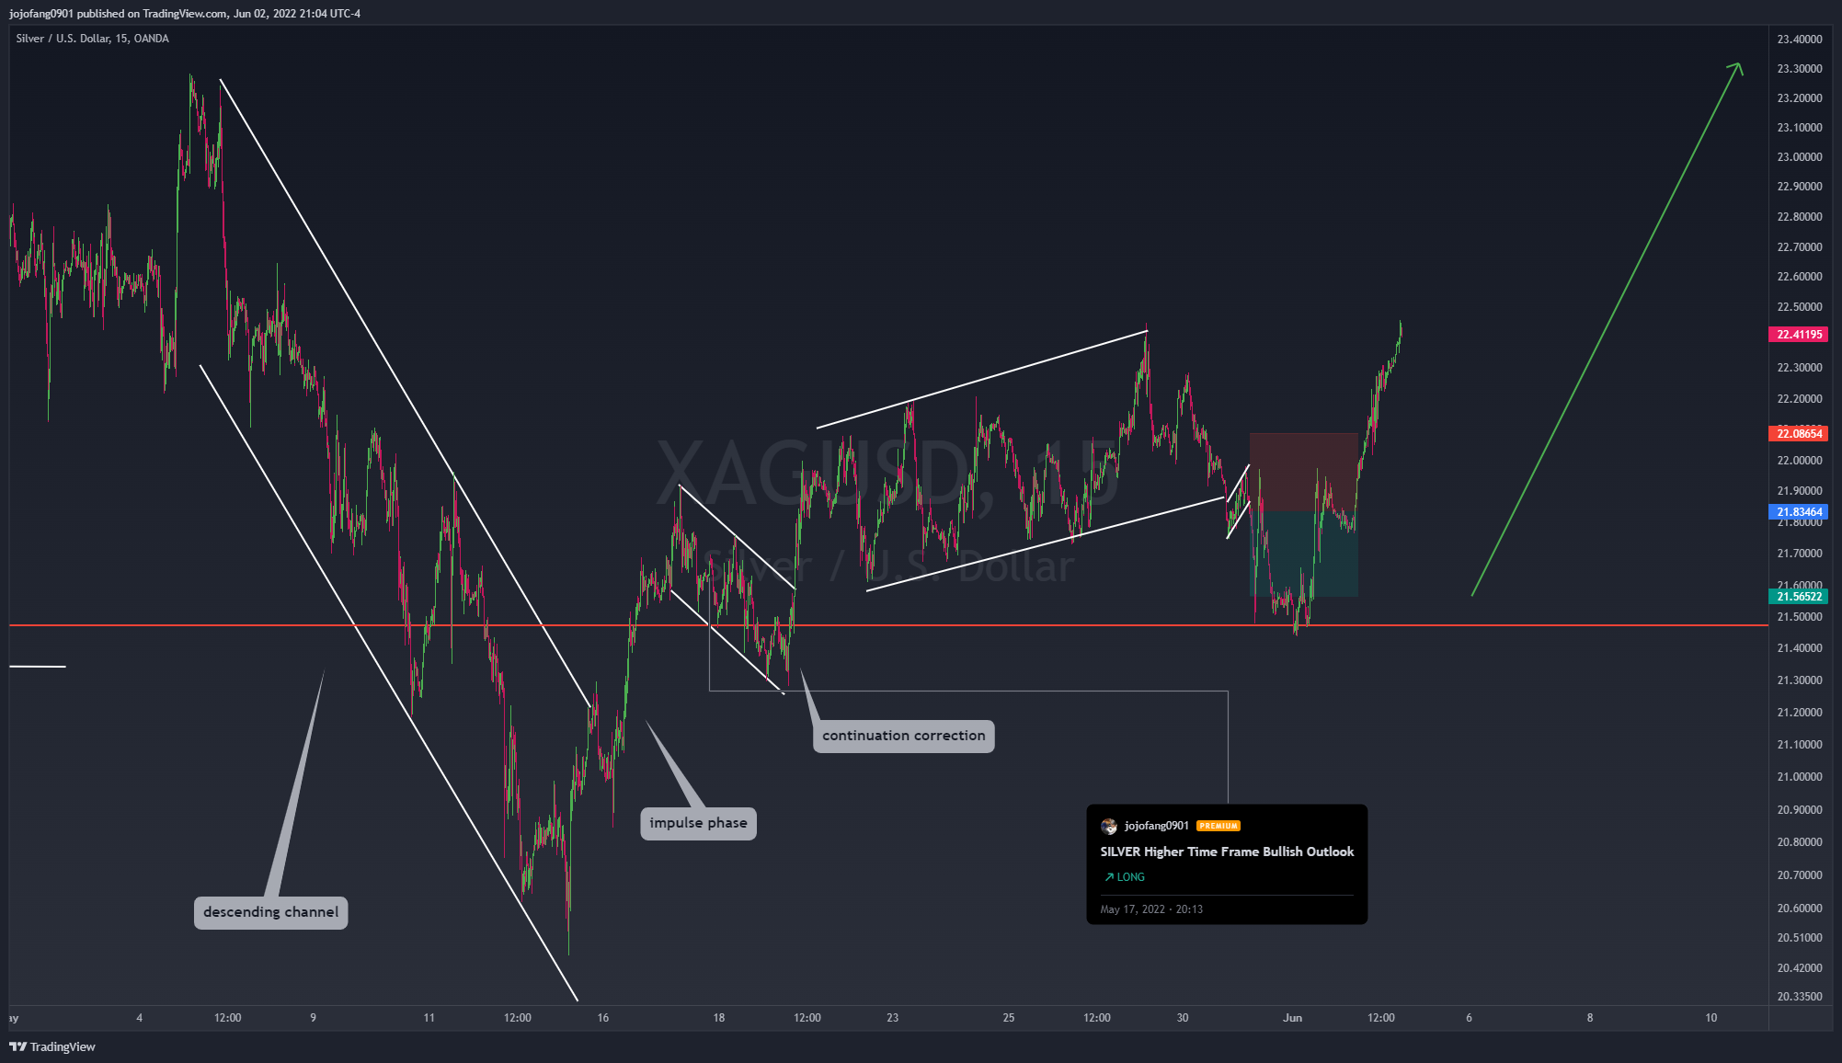This screenshot has width=1842, height=1063.
Task: Click the 21.00000 price axis tick
Action: (1800, 777)
